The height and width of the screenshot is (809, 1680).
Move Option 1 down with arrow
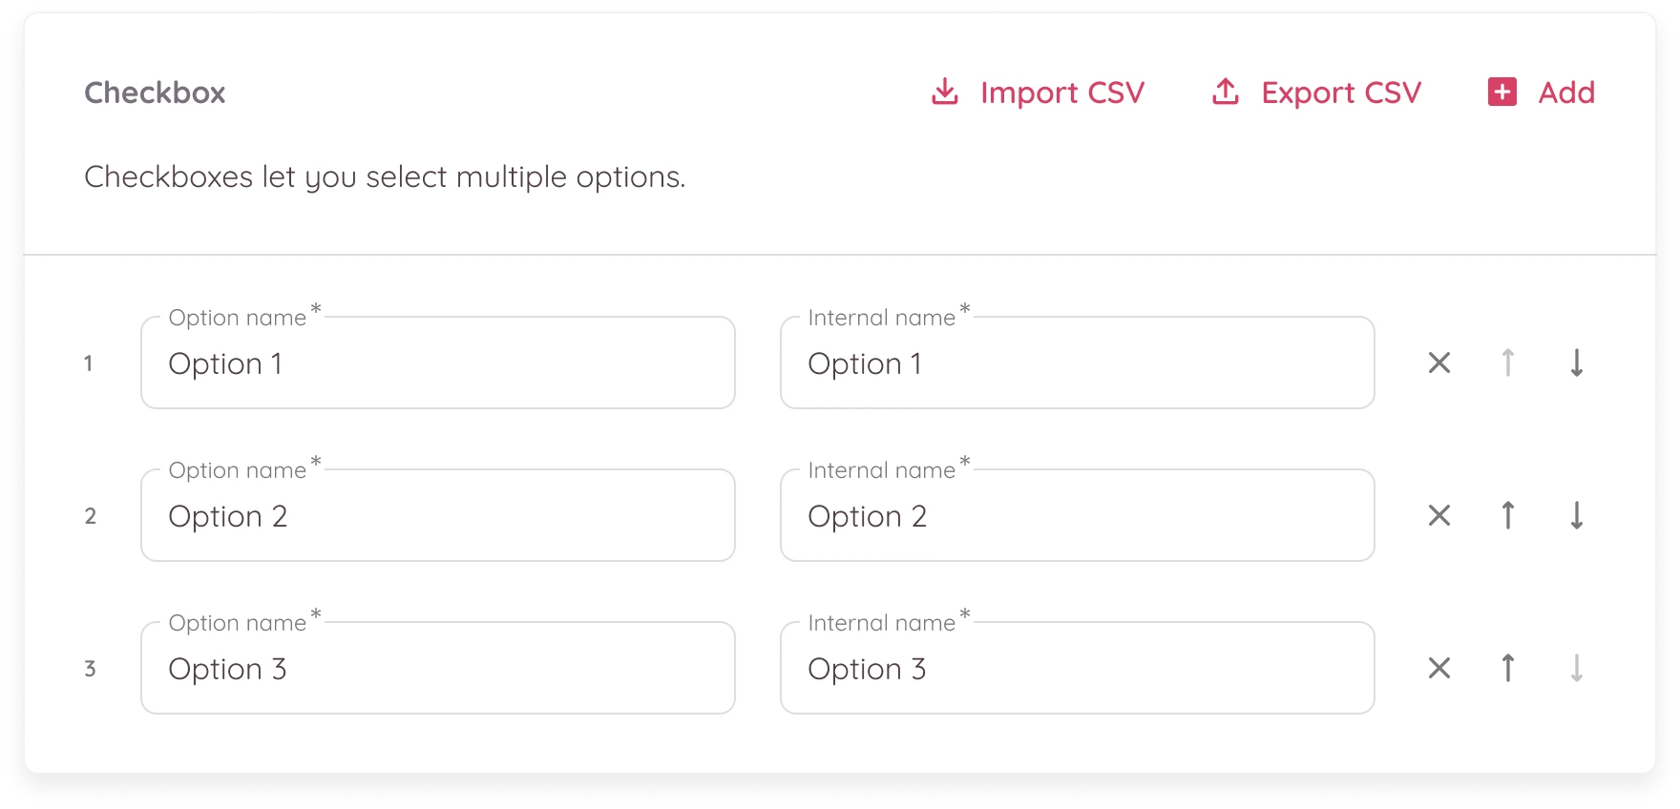pos(1577,363)
